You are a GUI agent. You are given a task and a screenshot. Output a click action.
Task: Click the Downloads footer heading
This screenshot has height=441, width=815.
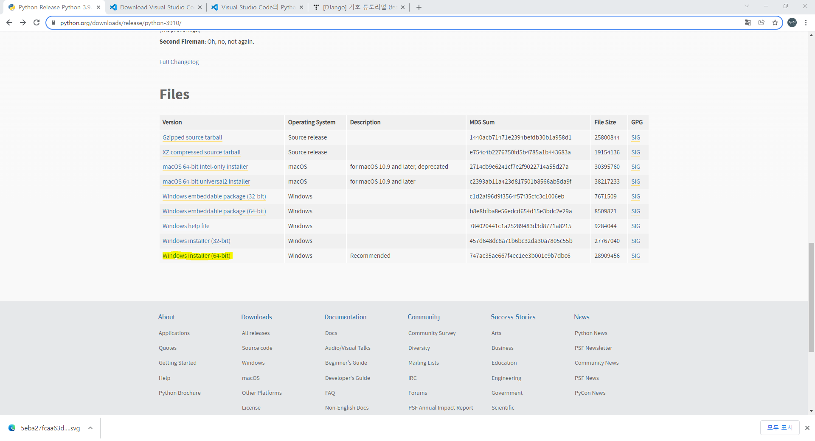click(x=256, y=317)
